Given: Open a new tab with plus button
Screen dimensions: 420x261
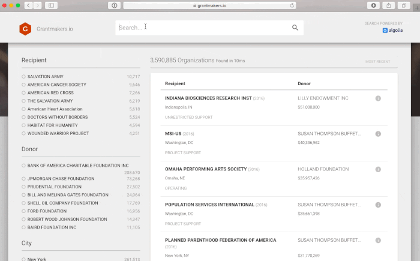Looking at the screenshot, I should click(417, 8).
